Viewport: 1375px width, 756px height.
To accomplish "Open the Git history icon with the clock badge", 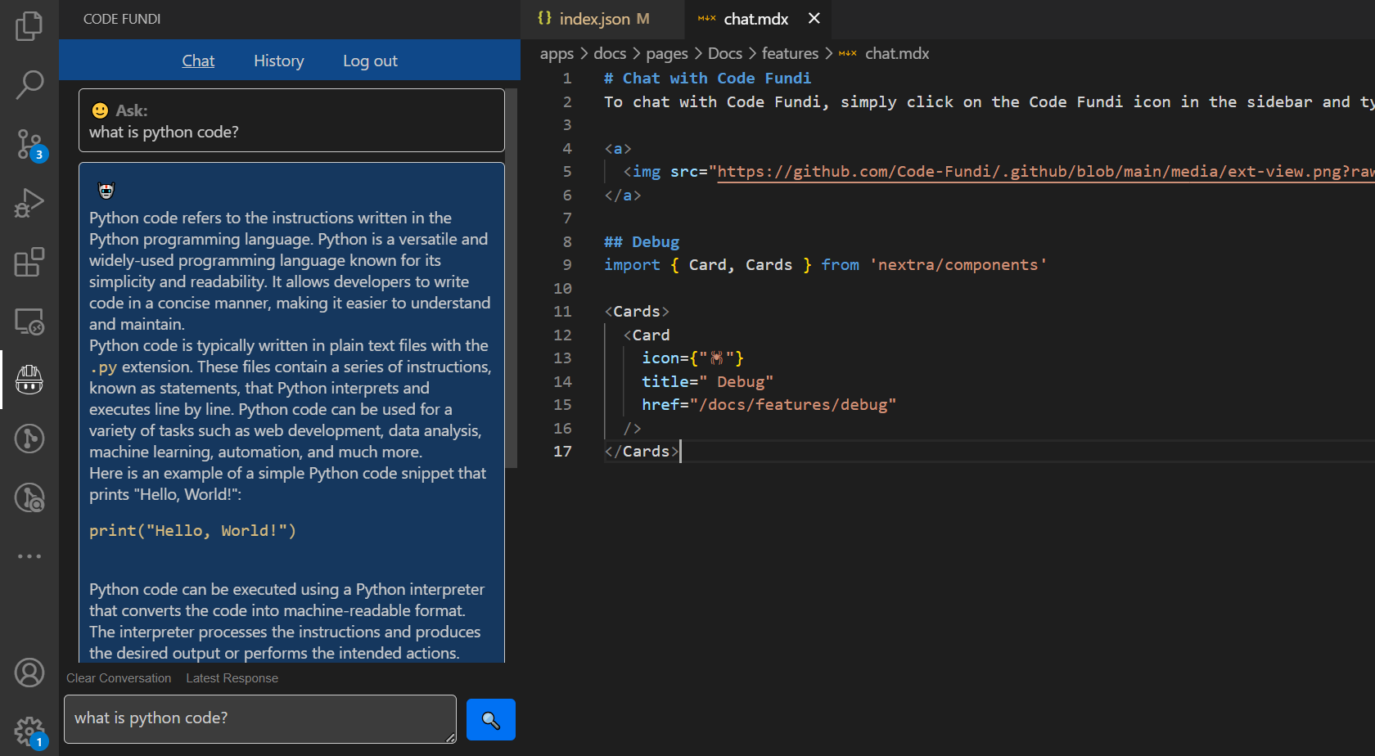I will [x=29, y=497].
